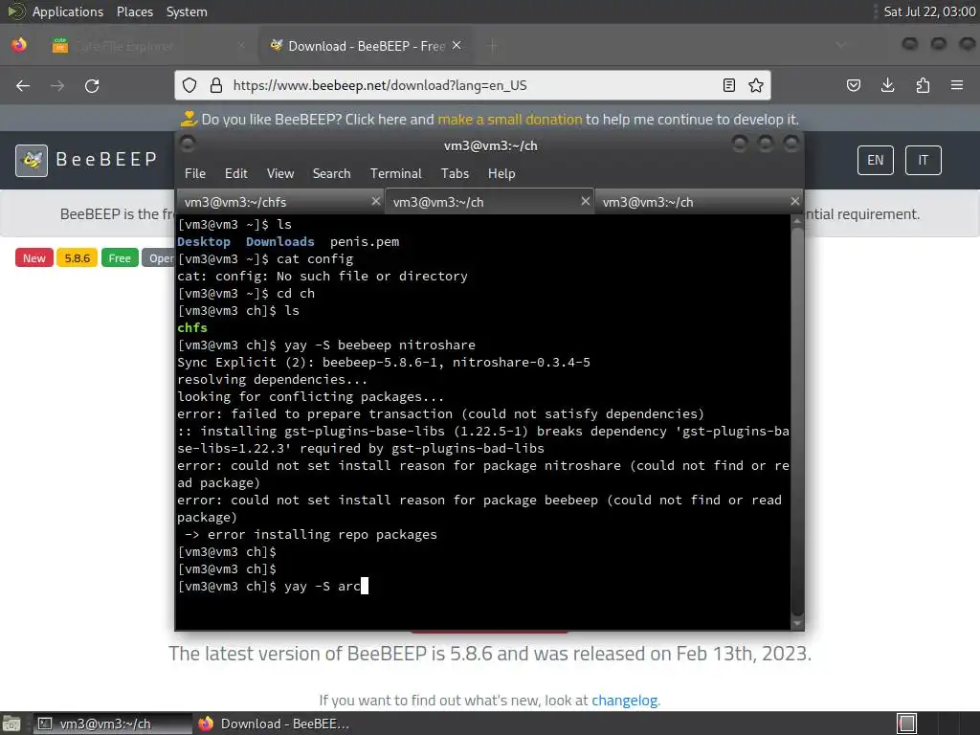Open the terminal File menu

[x=195, y=174]
